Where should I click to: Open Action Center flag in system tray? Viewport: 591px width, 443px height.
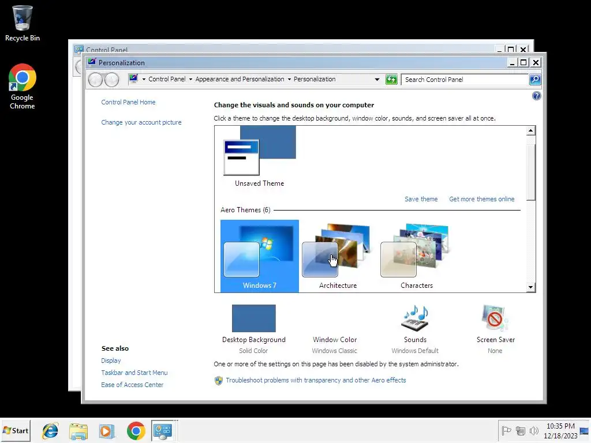click(x=506, y=430)
